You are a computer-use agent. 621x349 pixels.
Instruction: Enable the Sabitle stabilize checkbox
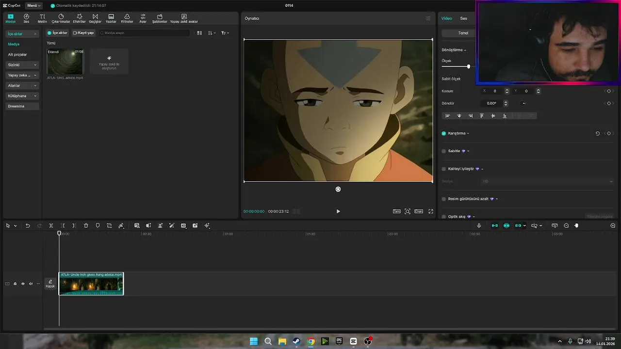(444, 151)
